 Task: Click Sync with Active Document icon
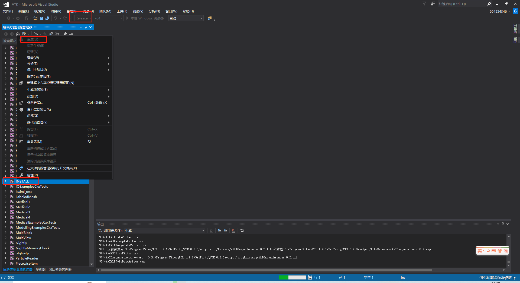pyautogui.click(x=45, y=34)
